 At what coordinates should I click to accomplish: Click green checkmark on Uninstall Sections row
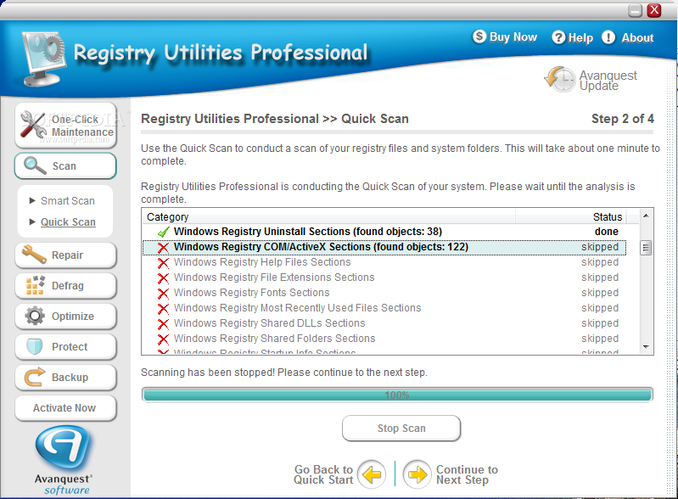click(164, 233)
